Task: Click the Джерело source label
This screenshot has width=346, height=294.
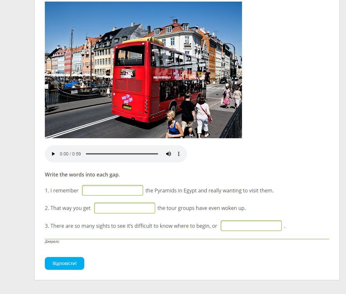Action: [52, 242]
